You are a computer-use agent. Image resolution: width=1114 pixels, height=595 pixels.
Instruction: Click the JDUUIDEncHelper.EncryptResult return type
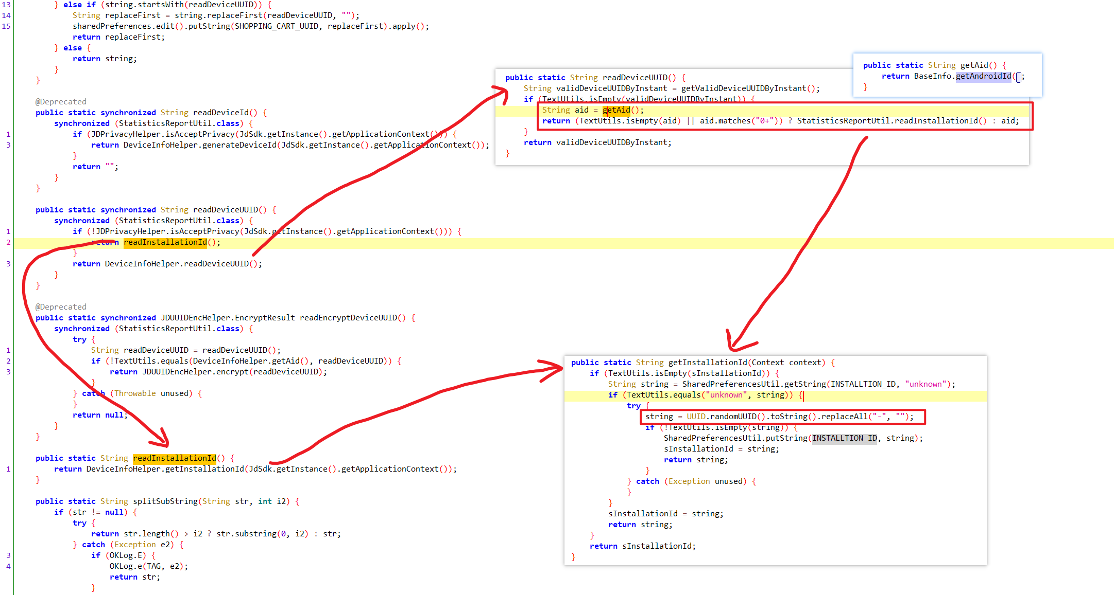[228, 318]
